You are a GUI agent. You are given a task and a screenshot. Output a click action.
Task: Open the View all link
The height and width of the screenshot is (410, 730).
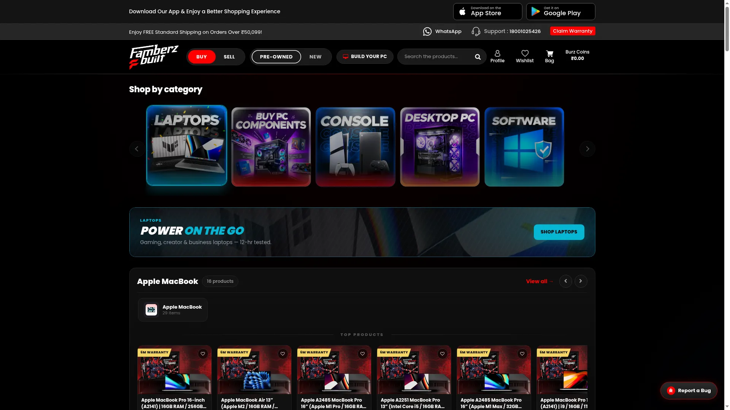click(540, 281)
